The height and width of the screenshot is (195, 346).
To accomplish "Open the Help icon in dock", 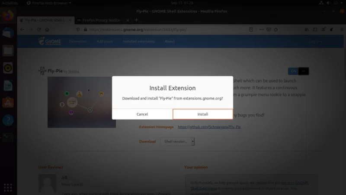I will coord(8,120).
